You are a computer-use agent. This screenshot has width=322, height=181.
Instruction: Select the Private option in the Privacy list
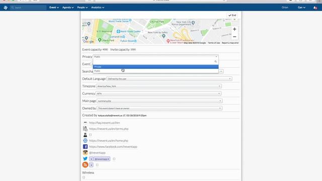[x=155, y=67]
